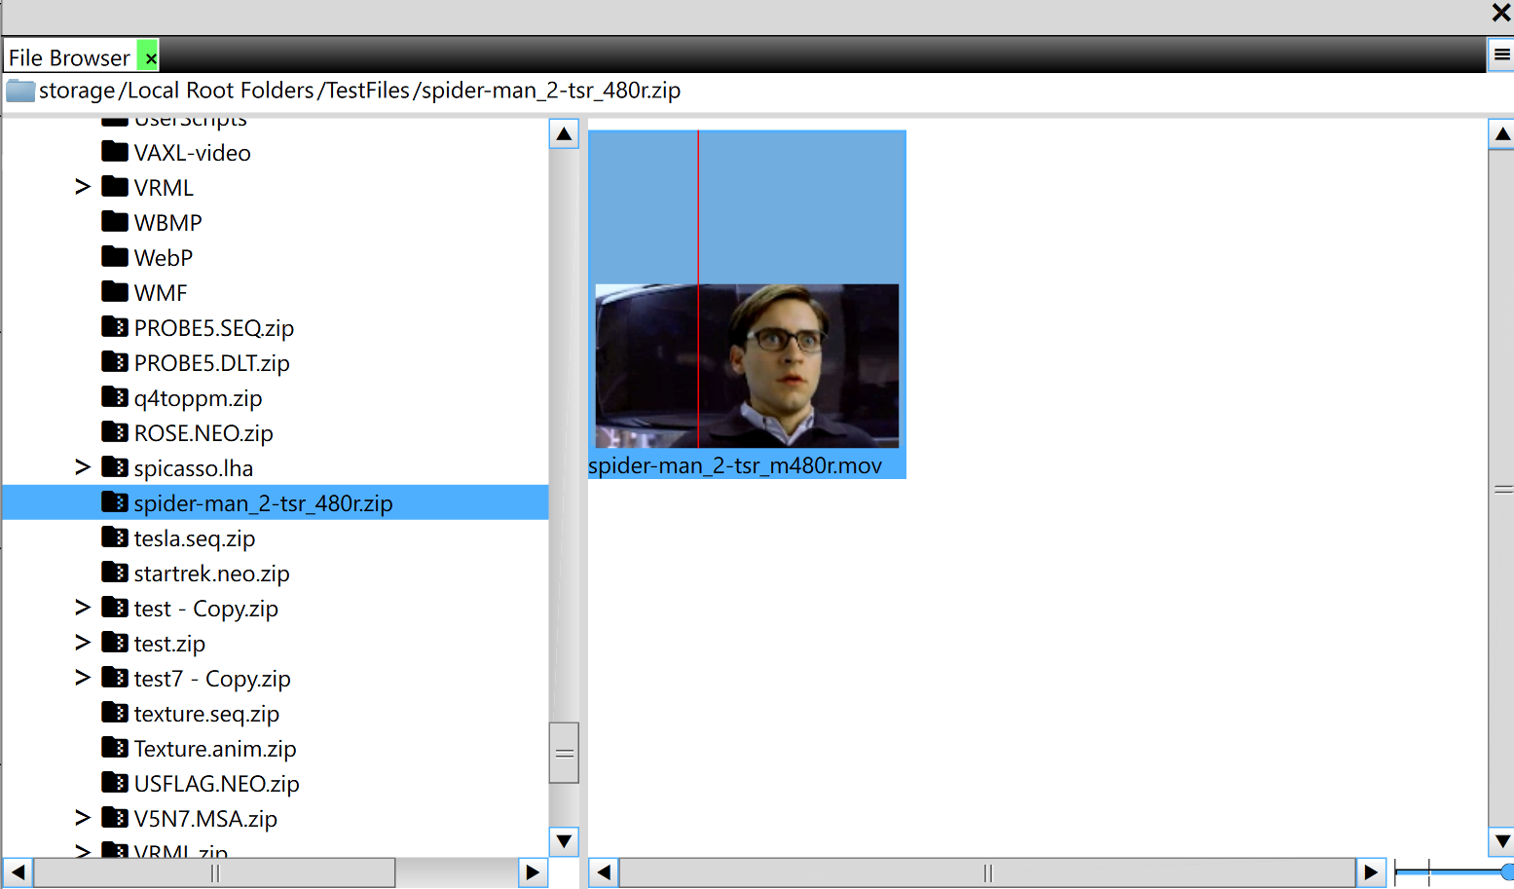Expand the V5N7.MSA.zip archive
Screen dimensions: 1514x889
tap(83, 818)
